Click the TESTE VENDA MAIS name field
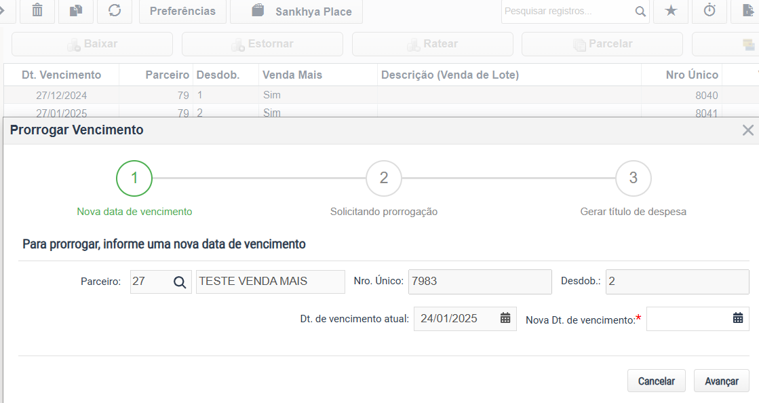Viewport: 759px width, 403px height. [x=271, y=282]
